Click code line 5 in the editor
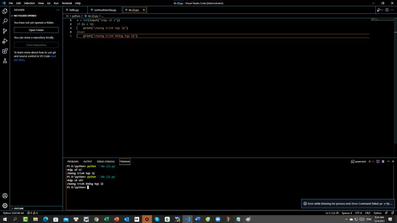 pyautogui.click(x=223, y=36)
